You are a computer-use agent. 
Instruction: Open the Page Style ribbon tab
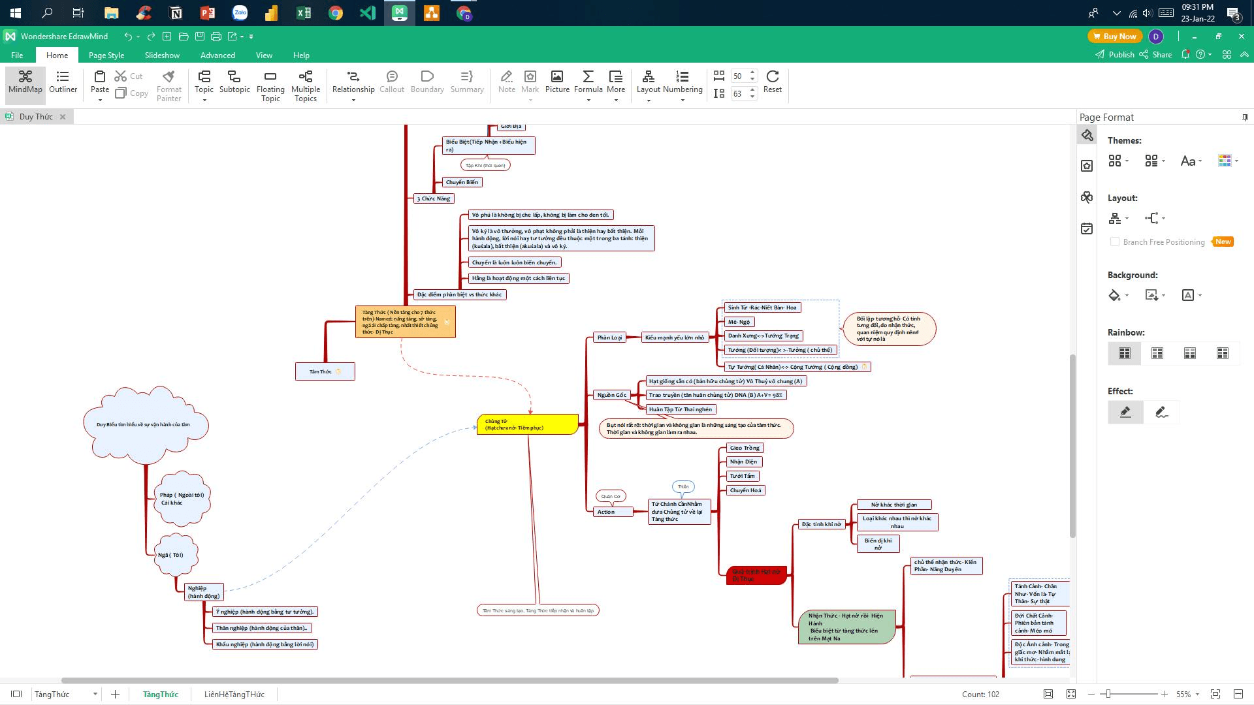pyautogui.click(x=106, y=55)
